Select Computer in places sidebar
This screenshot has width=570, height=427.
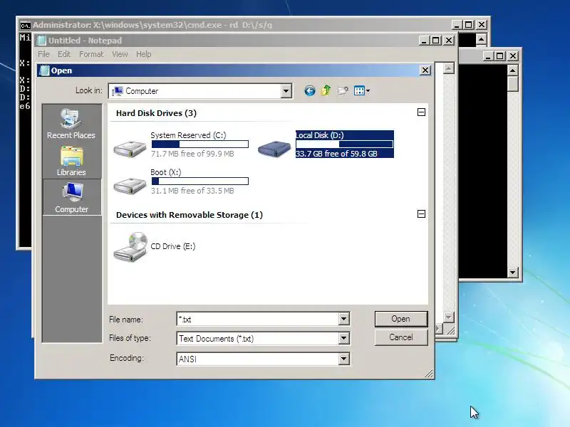72,198
